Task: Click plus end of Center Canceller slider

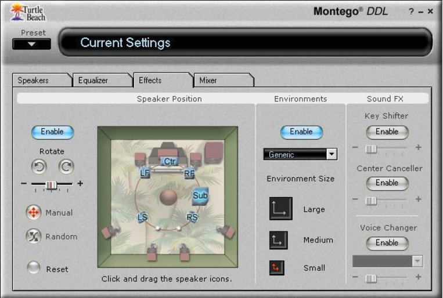Action: (419, 199)
